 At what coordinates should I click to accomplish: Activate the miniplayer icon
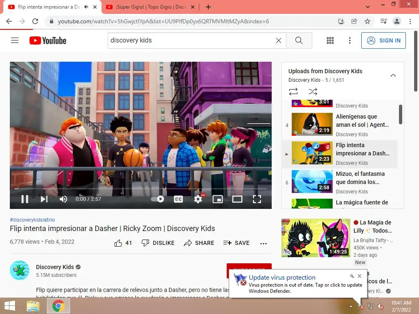tap(218, 199)
